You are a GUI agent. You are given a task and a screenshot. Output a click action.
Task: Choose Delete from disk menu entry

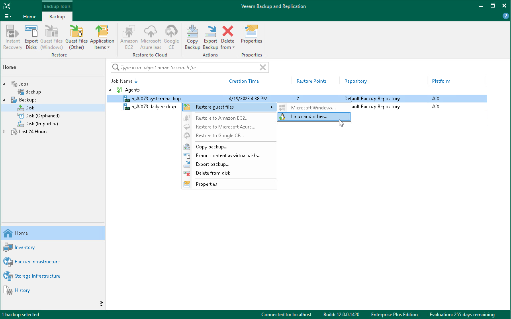tap(229, 173)
